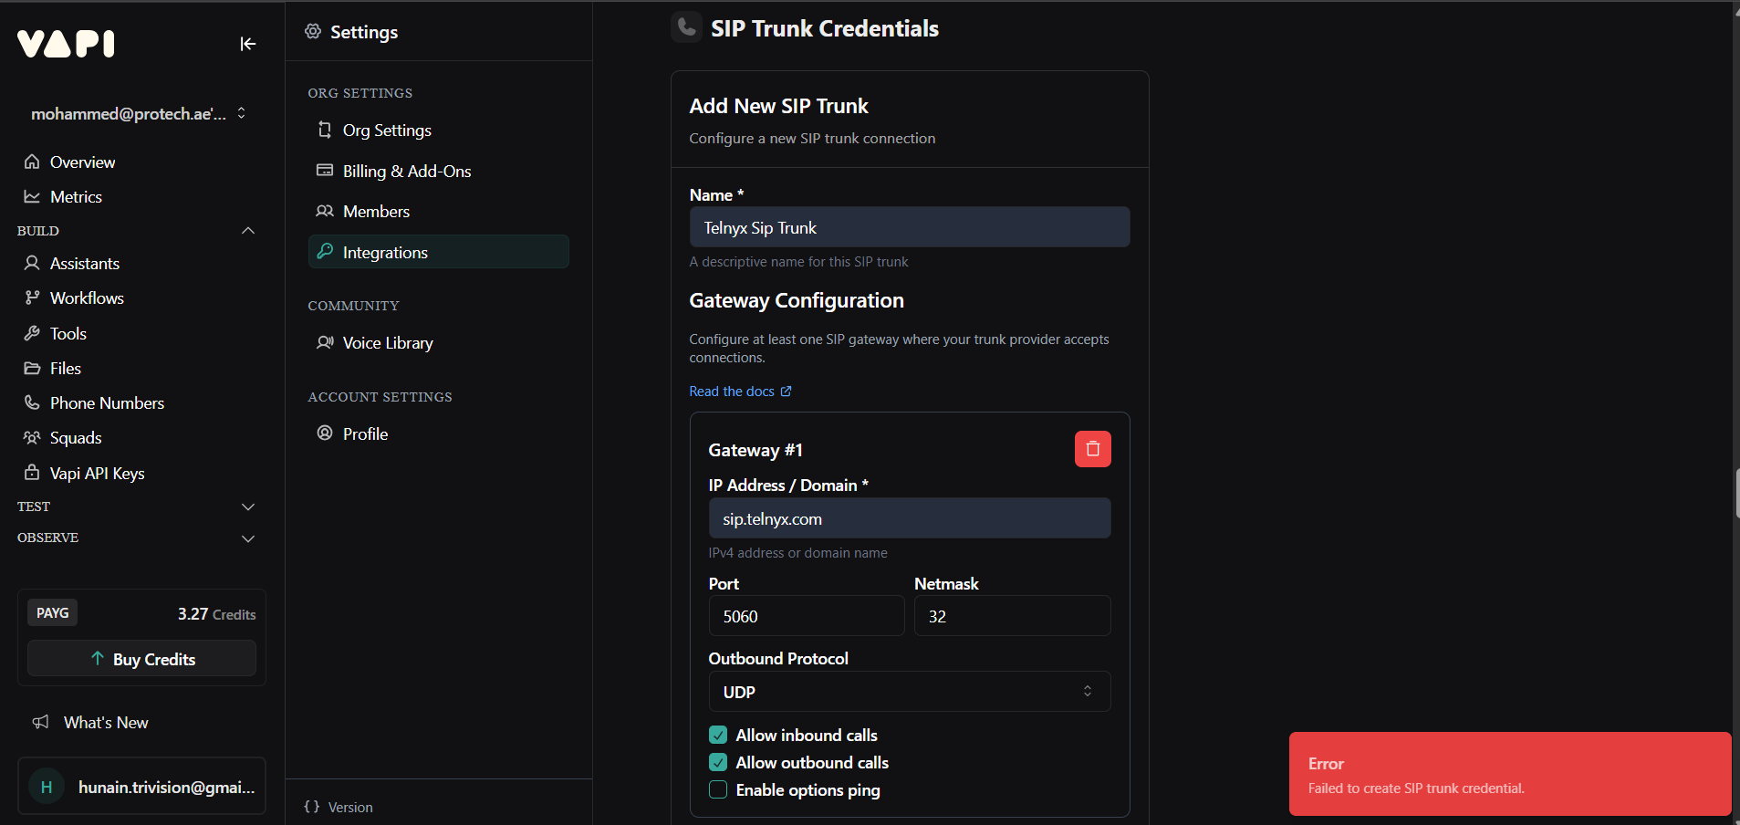Click the Phone Numbers handset icon
Image resolution: width=1740 pixels, height=825 pixels.
click(x=32, y=402)
